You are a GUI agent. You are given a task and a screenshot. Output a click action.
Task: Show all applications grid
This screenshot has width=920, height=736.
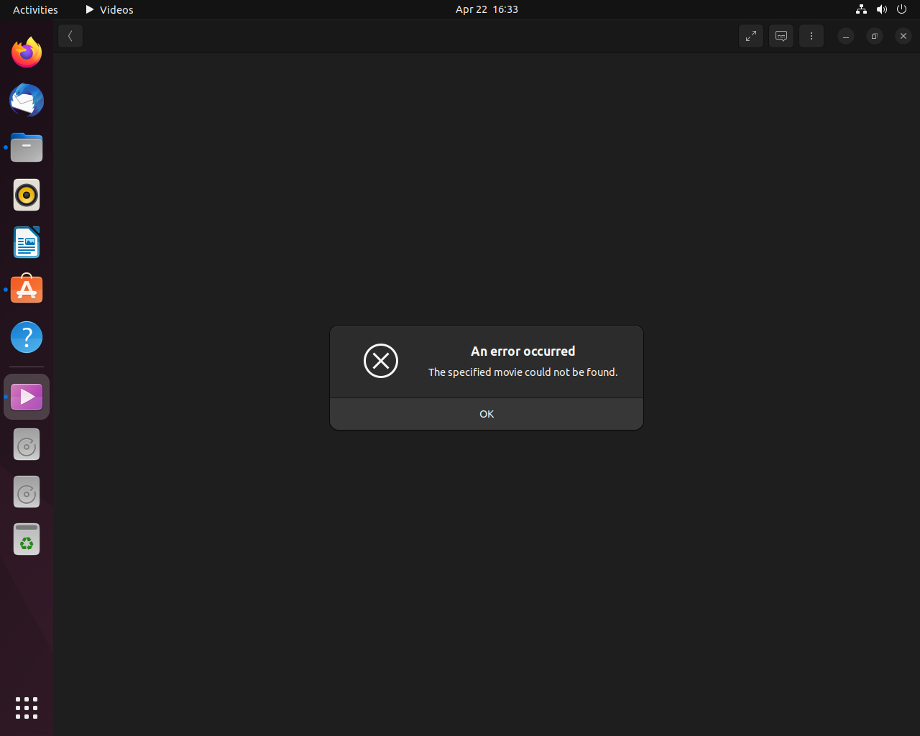[27, 708]
